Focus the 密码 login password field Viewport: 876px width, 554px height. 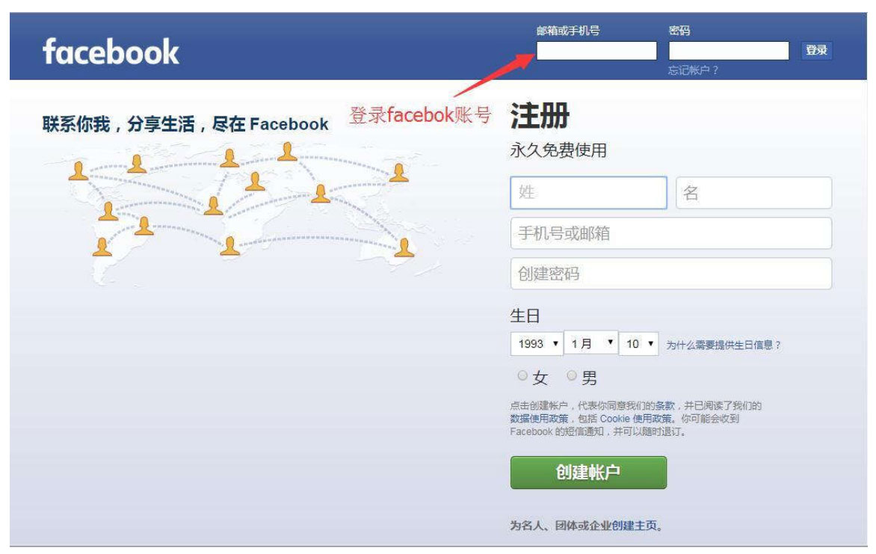[x=729, y=51]
